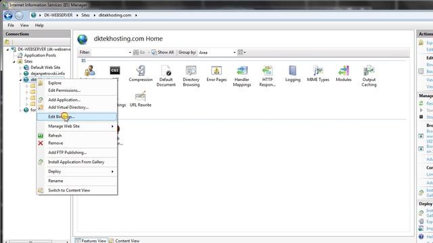
Task: Choose Add FTP Publishing menu entry
Action: (x=77, y=153)
